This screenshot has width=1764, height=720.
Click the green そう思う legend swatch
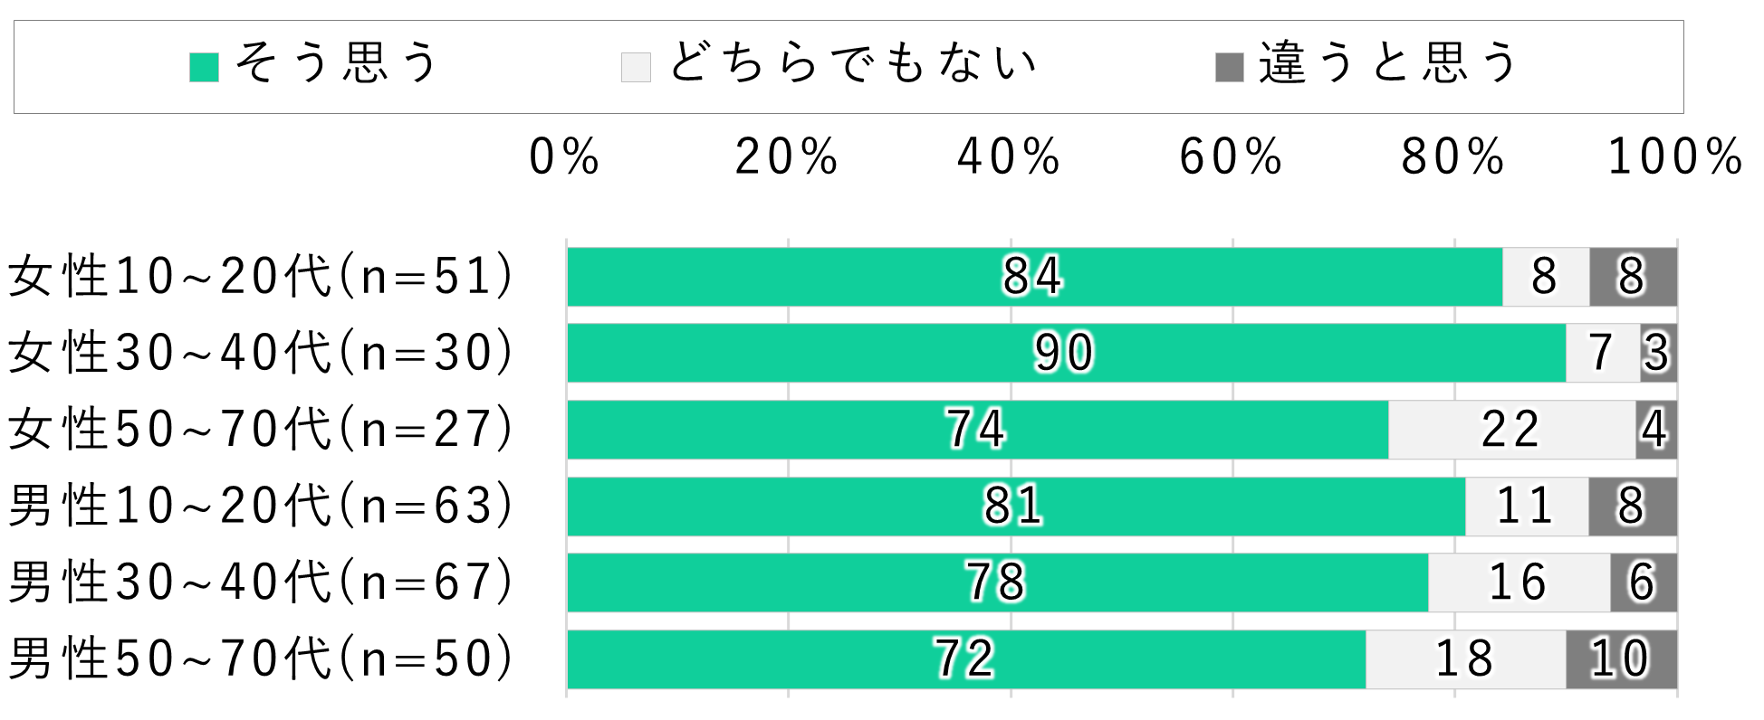pyautogui.click(x=204, y=67)
